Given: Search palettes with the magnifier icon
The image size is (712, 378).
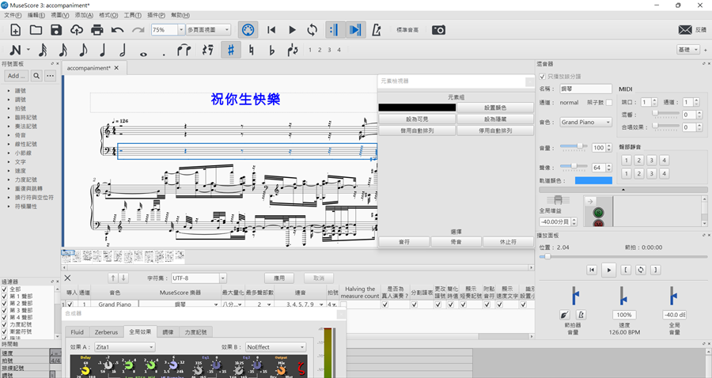Looking at the screenshot, I should tap(36, 76).
